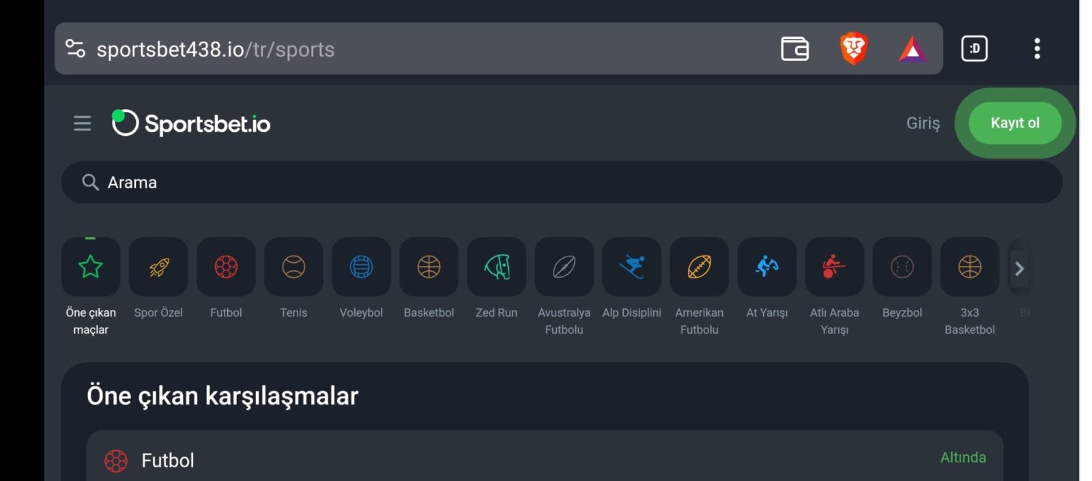Click the Giriş login link
This screenshot has height=481, width=1092.
click(923, 123)
